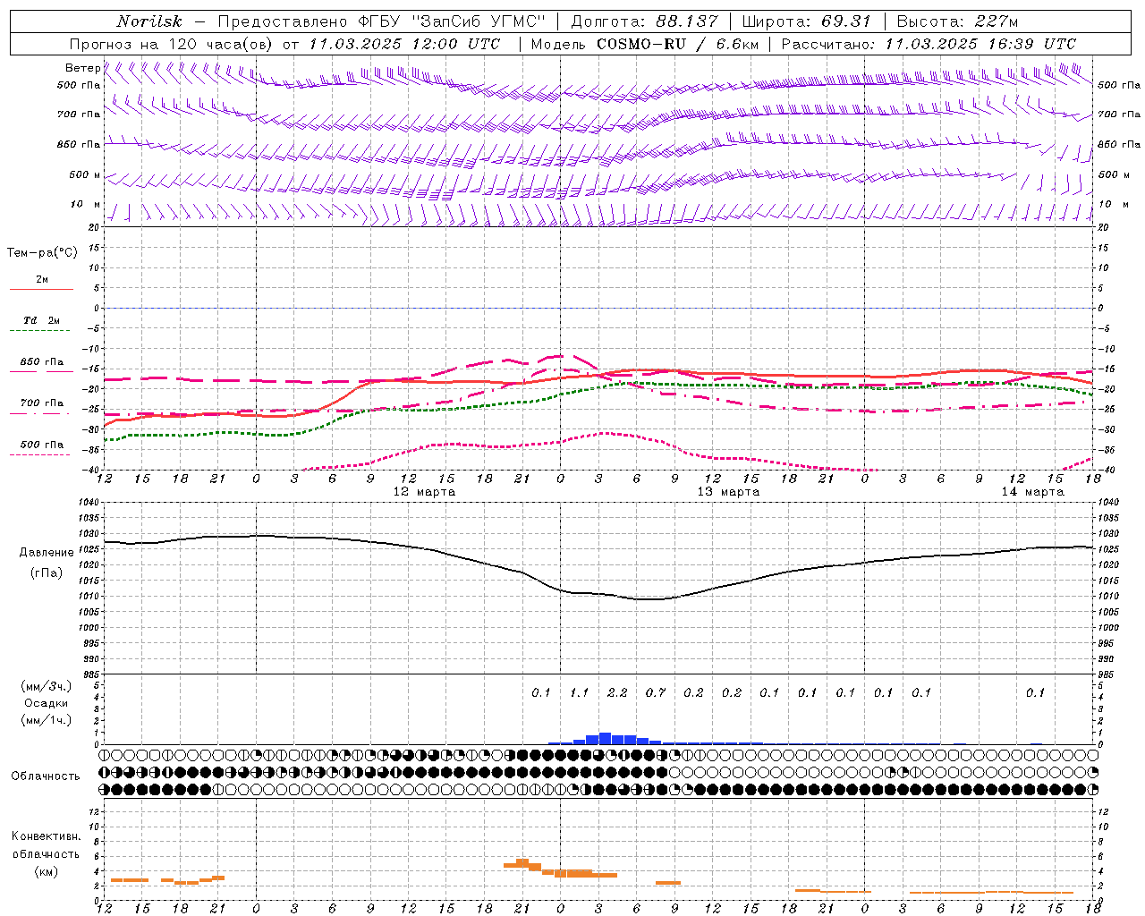The image size is (1145, 916).
Task: Click the '(гПа)' unit under Давление
Action: click(47, 573)
